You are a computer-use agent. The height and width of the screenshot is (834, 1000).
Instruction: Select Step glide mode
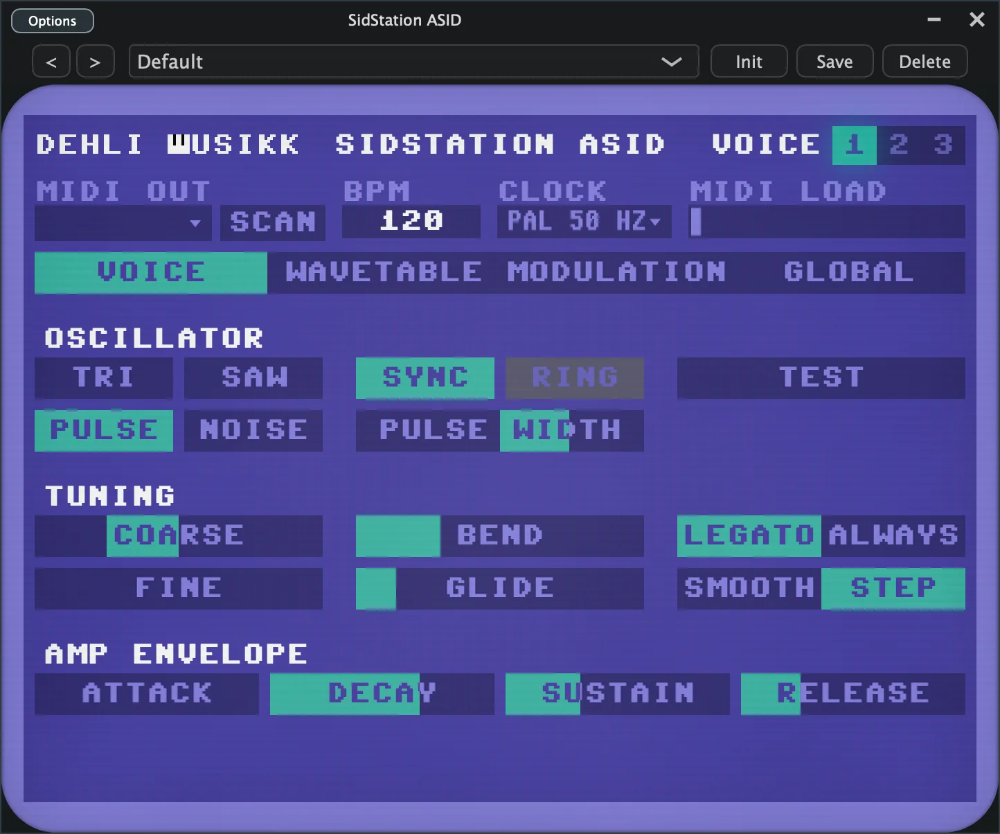(893, 588)
